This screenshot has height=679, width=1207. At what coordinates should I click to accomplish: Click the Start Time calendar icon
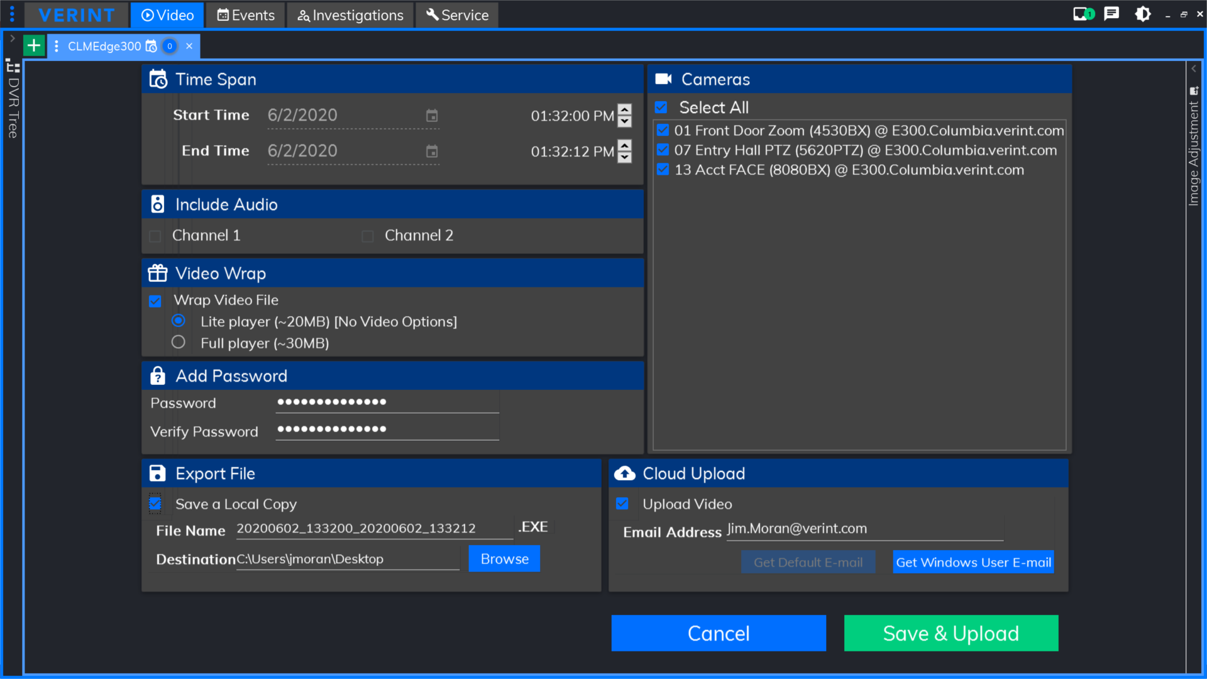(431, 116)
